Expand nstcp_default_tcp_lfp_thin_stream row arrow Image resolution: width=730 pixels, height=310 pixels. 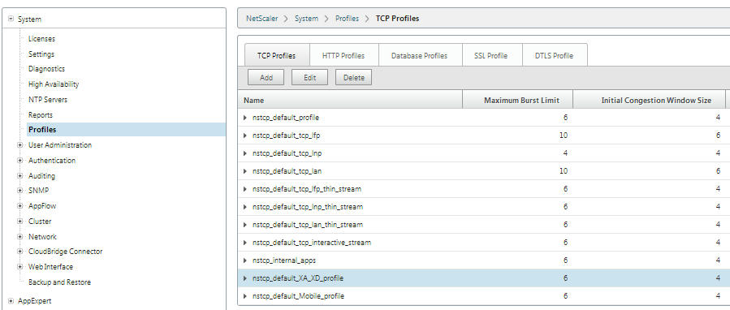click(x=245, y=189)
